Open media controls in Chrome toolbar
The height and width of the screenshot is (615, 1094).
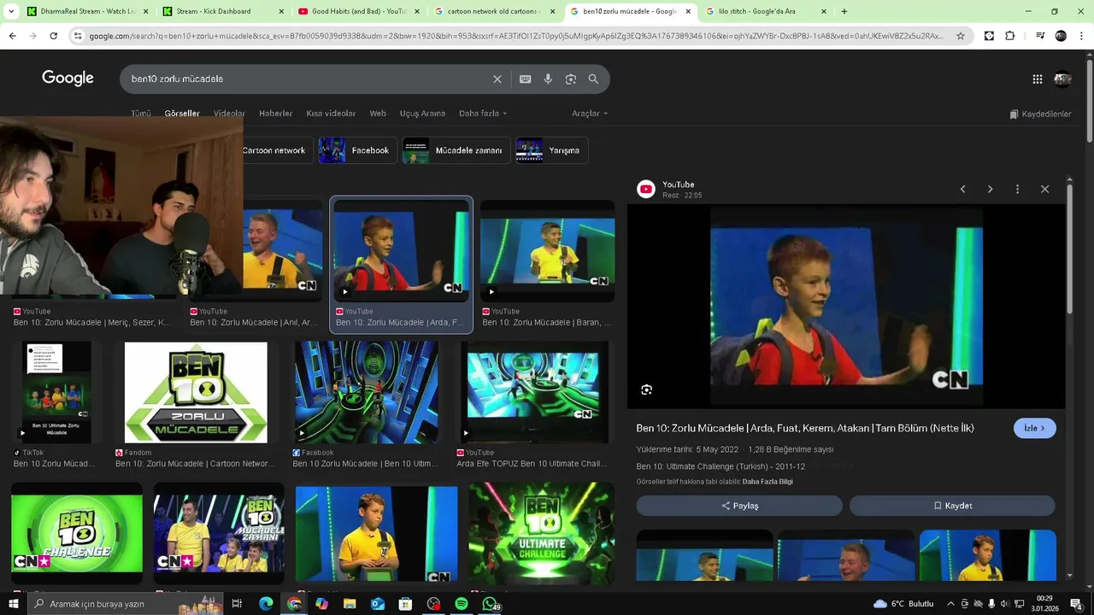(x=1040, y=36)
